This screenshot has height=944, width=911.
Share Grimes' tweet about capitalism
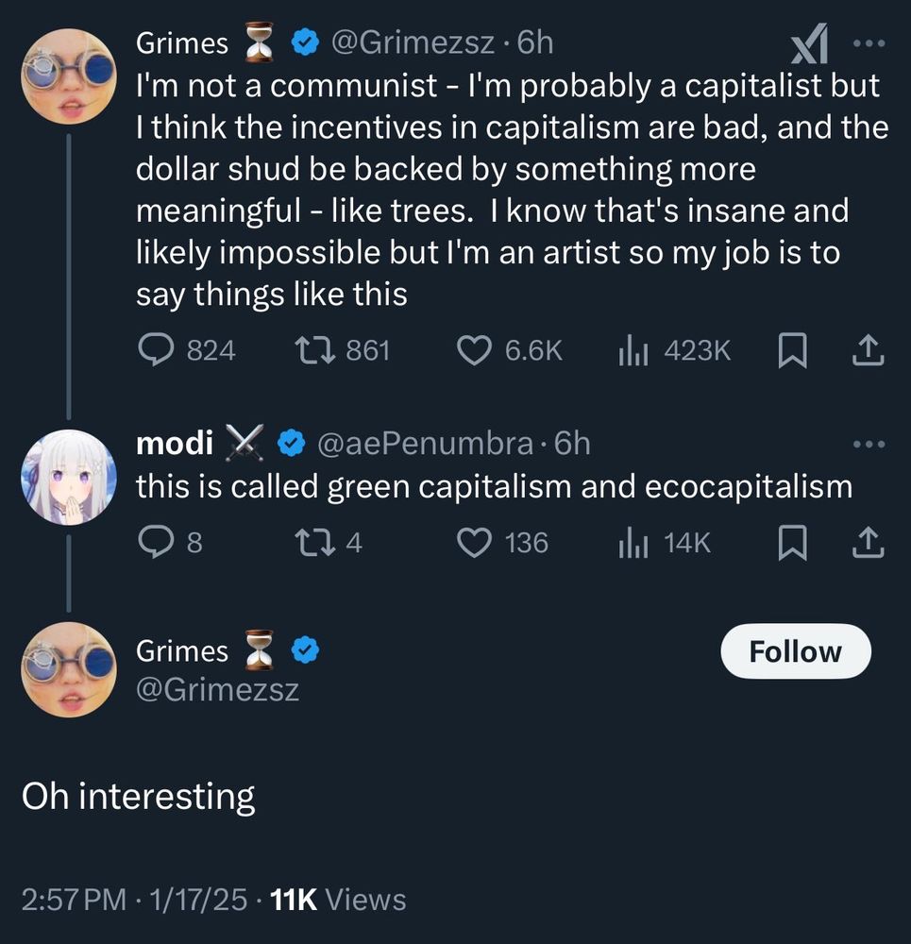point(868,351)
